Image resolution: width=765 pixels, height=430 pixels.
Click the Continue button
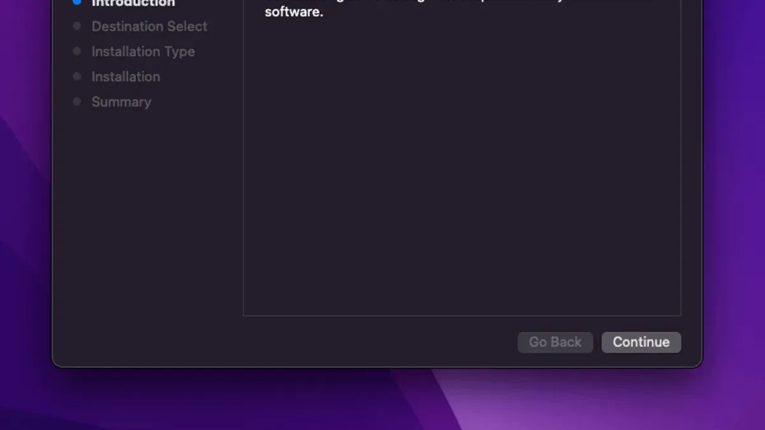click(641, 342)
